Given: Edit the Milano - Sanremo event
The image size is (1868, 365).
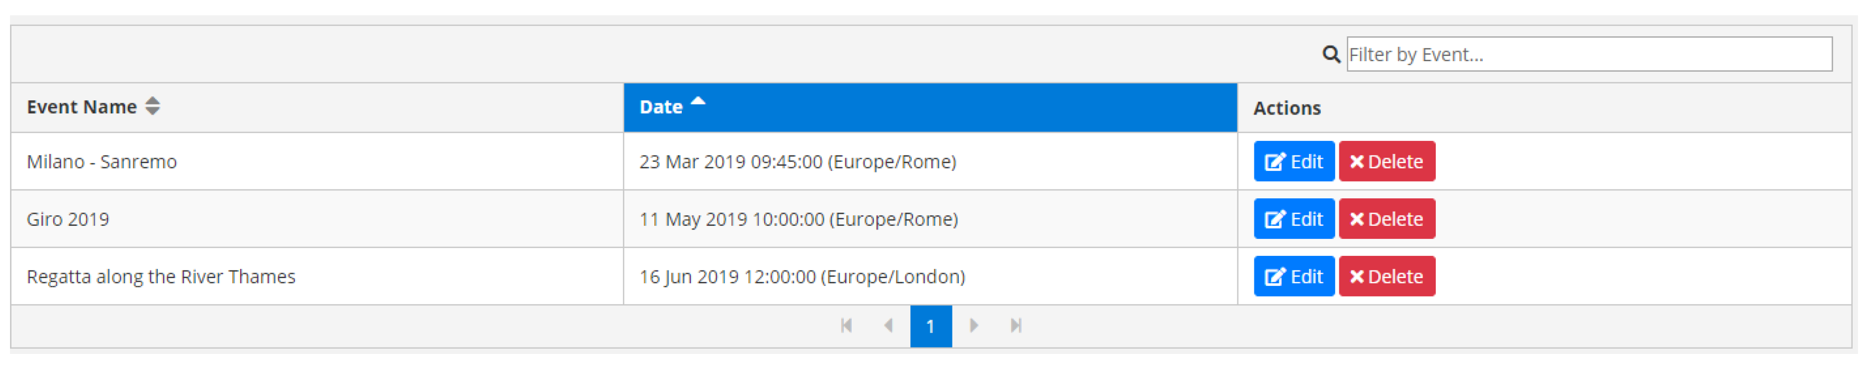Looking at the screenshot, I should click(x=1294, y=161).
